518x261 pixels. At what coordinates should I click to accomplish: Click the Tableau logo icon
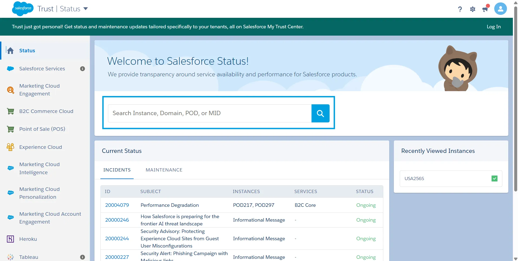coord(11,257)
